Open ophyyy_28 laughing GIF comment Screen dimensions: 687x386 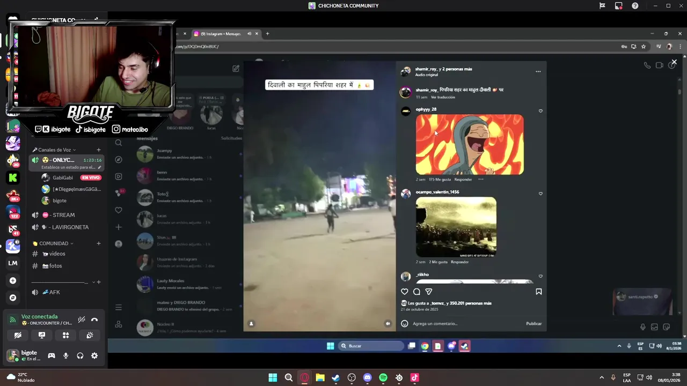click(x=470, y=144)
